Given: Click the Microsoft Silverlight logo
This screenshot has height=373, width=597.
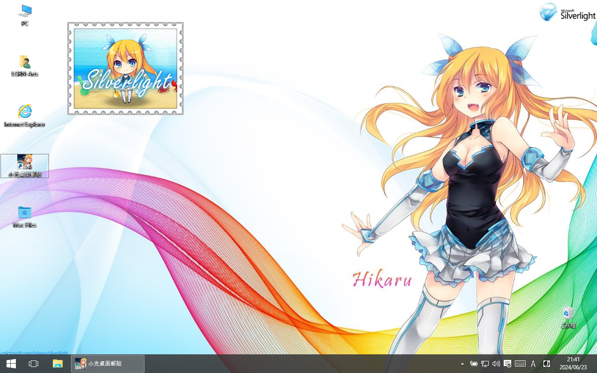Looking at the screenshot, I should (x=568, y=13).
